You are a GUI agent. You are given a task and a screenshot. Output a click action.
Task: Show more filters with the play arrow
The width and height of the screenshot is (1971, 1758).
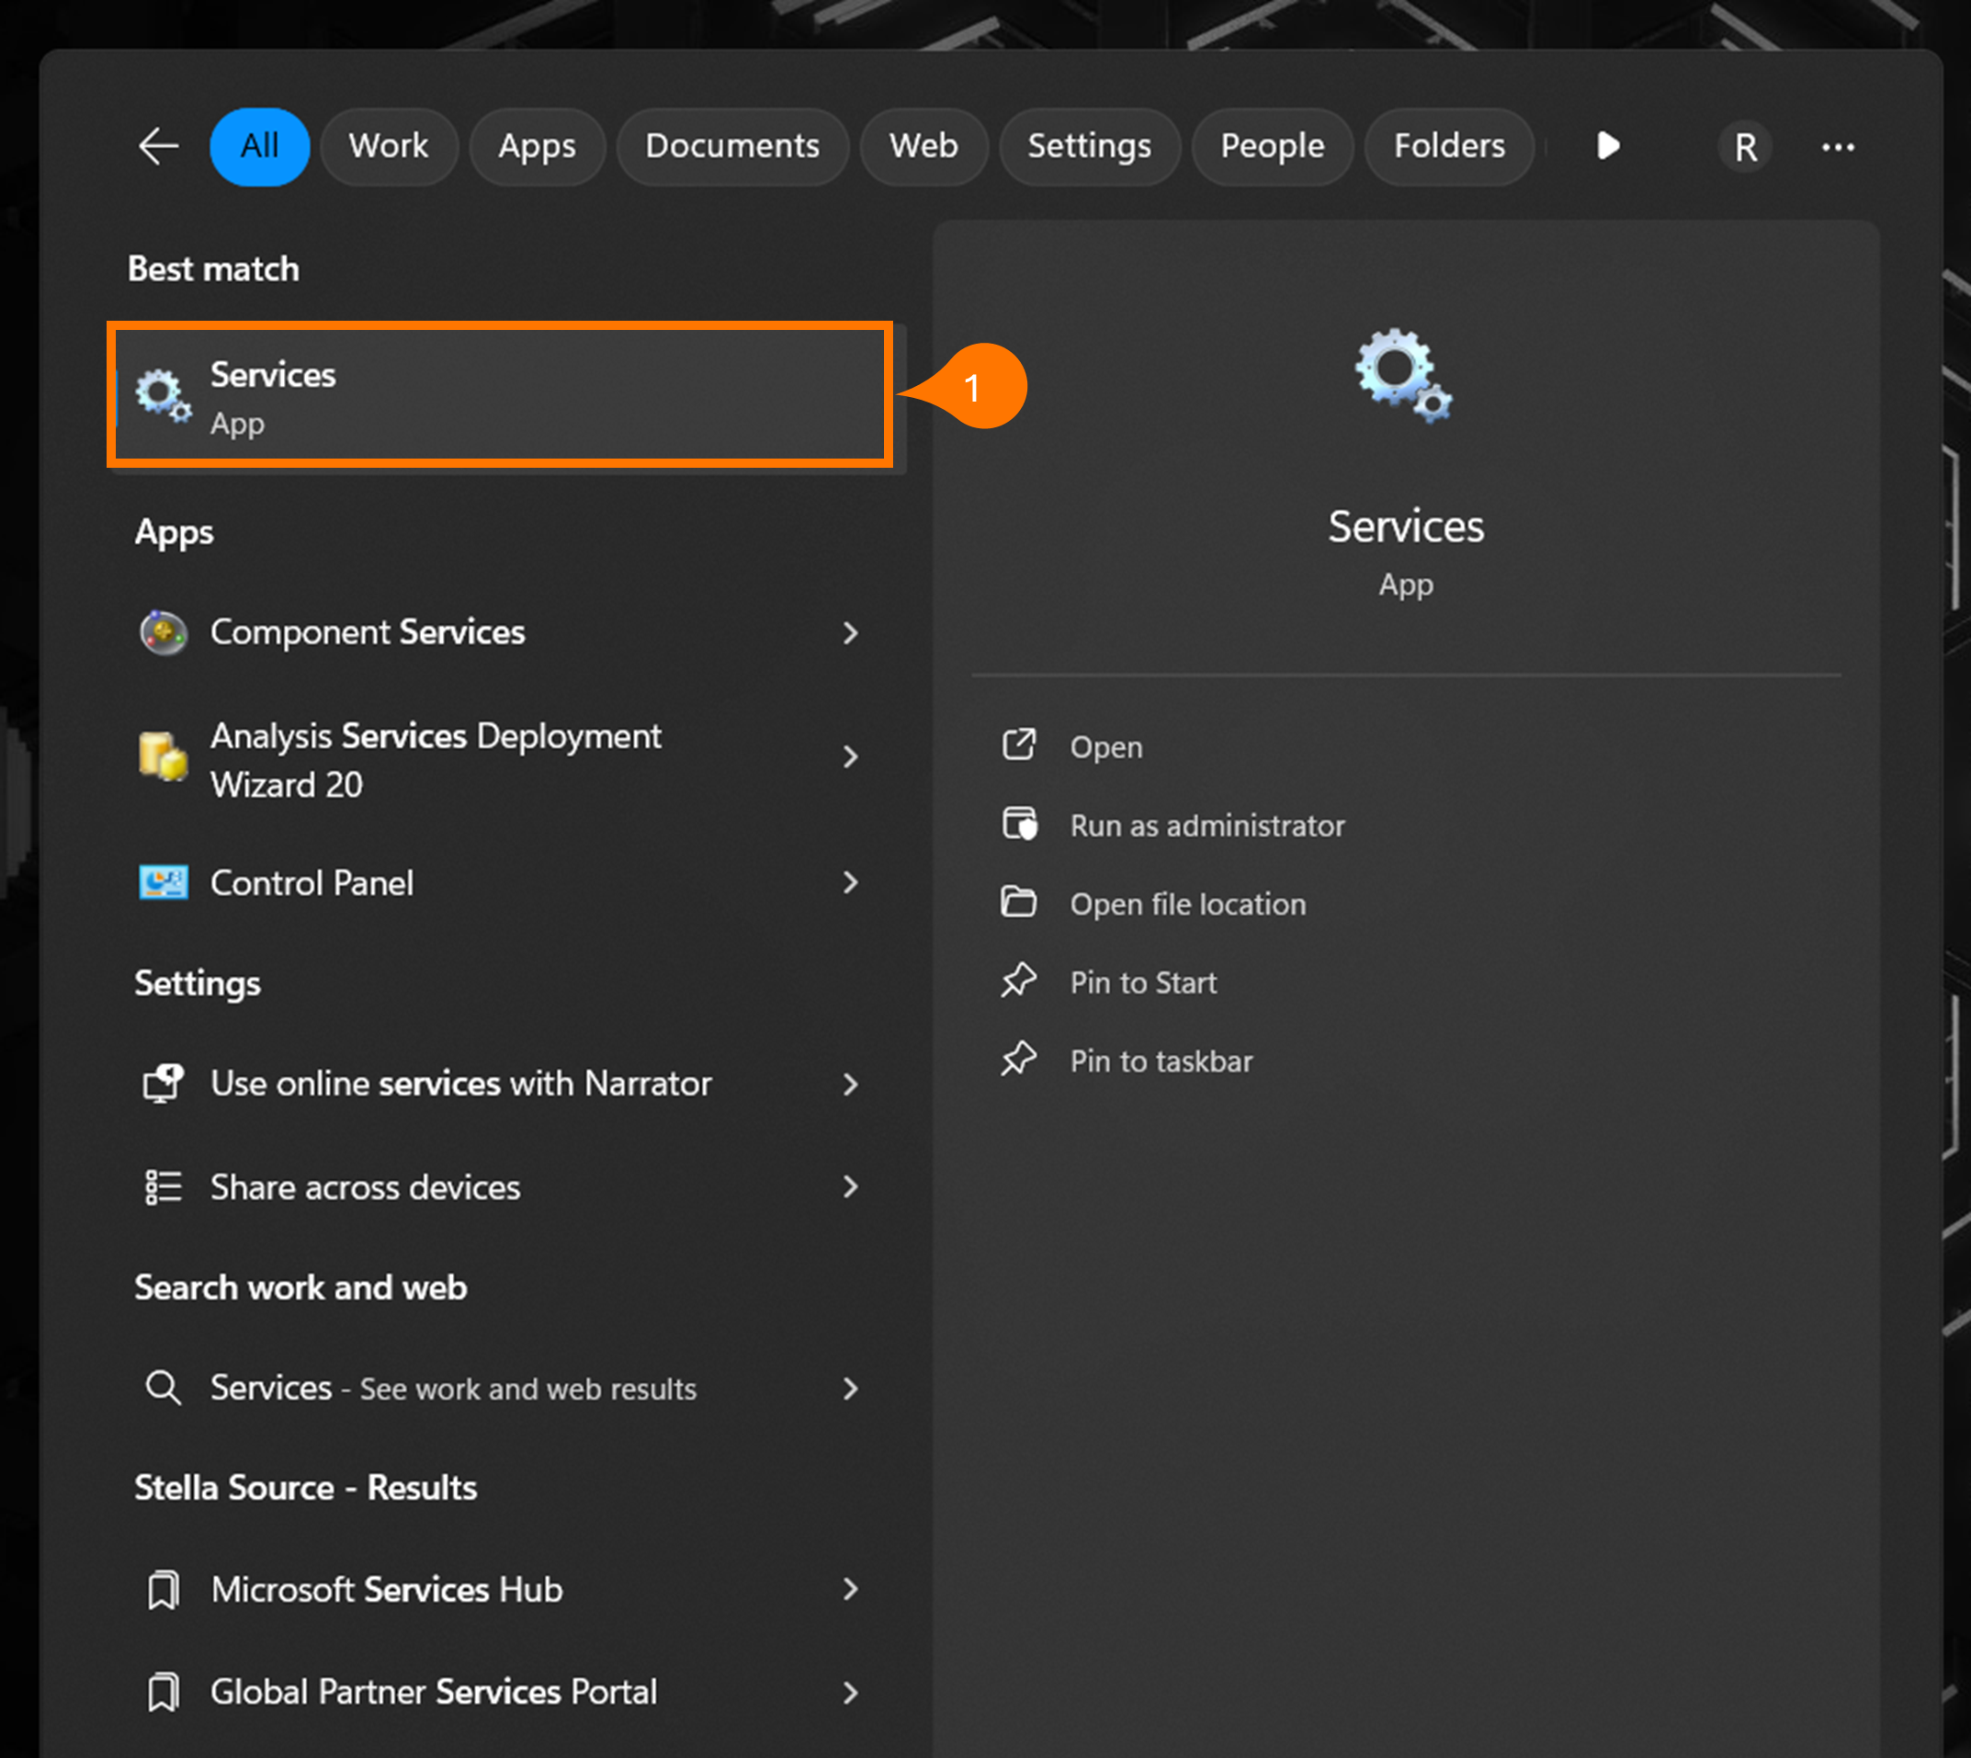coord(1607,147)
